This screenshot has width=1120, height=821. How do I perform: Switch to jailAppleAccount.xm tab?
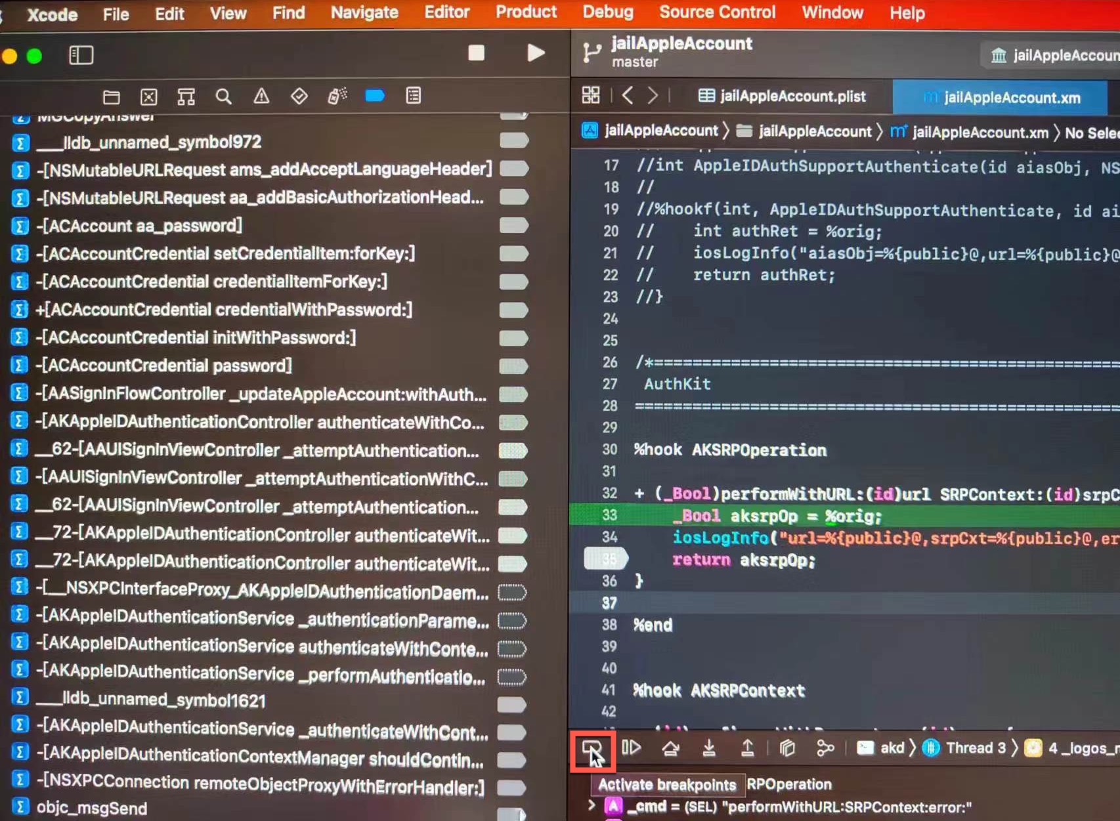tap(1001, 97)
